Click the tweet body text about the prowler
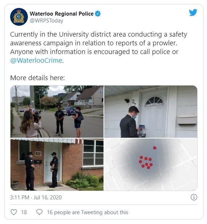This screenshot has width=207, height=224. pyautogui.click(x=98, y=47)
